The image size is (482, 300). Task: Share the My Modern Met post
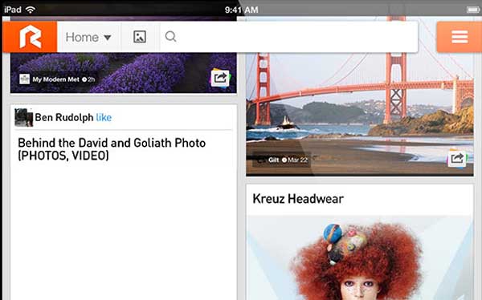220,78
